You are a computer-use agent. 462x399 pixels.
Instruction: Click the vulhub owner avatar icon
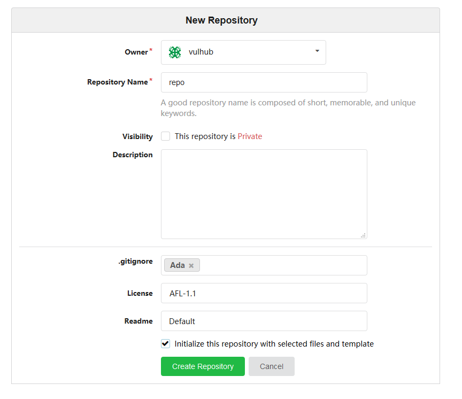[x=175, y=52]
